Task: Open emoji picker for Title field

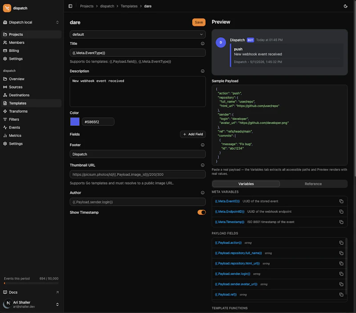Action: coord(202,44)
